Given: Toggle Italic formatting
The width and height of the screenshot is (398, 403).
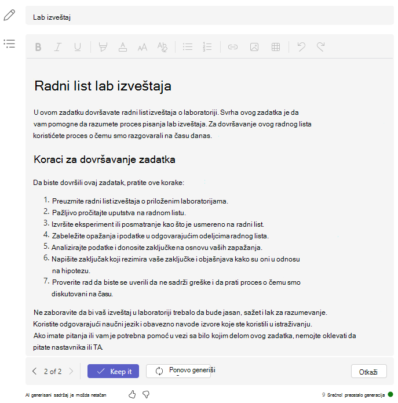Looking at the screenshot, I should coord(58,47).
